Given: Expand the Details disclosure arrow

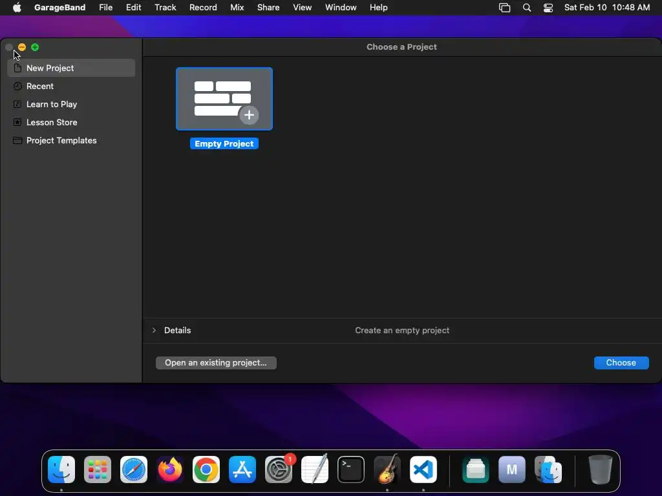Looking at the screenshot, I should pos(154,330).
